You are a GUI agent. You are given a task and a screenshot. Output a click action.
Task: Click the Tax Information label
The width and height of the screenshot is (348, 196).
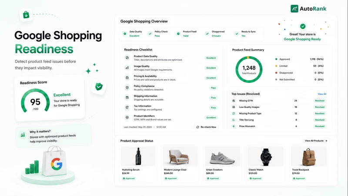[143, 106]
